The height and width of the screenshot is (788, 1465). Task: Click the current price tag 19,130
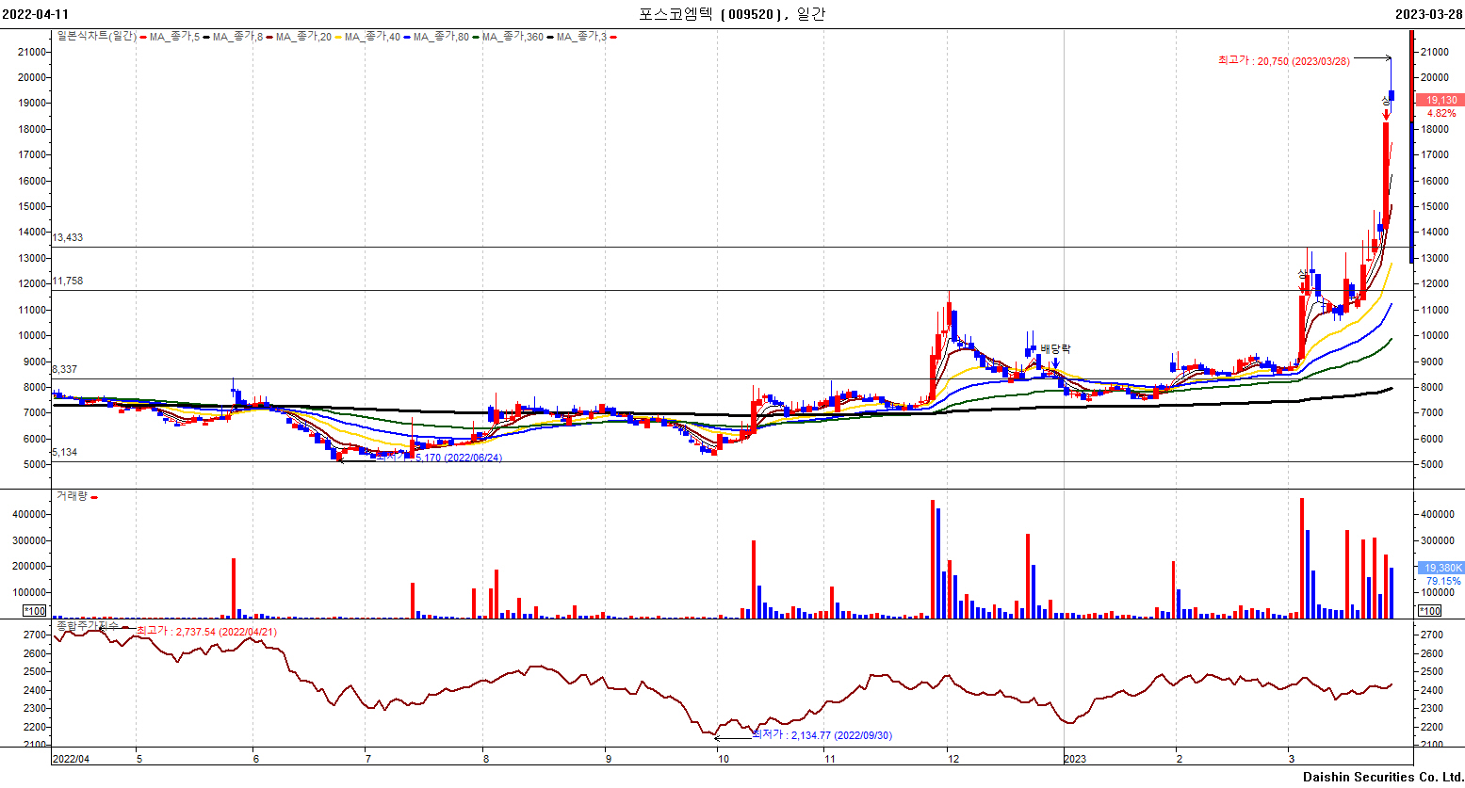pyautogui.click(x=1441, y=100)
